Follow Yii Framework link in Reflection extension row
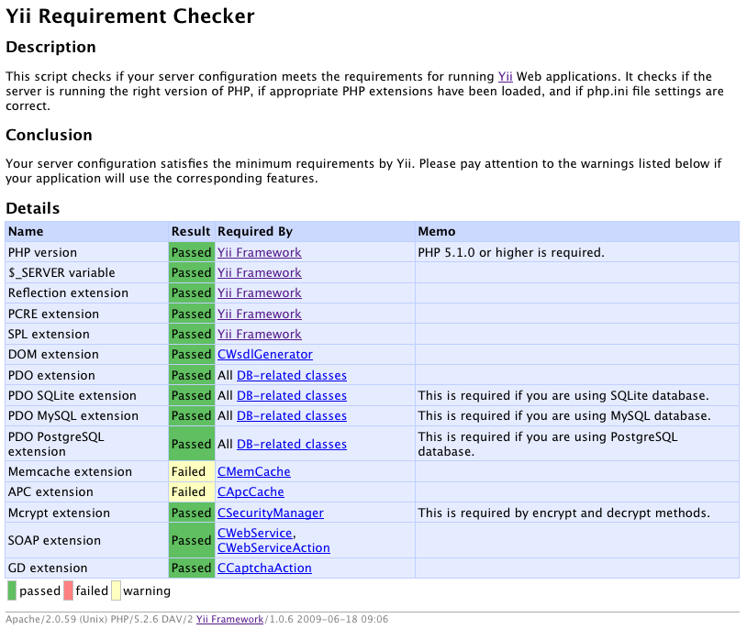This screenshot has height=629, width=747. pyautogui.click(x=259, y=292)
